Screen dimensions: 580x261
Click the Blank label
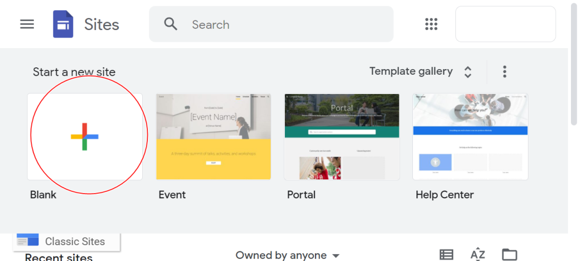(43, 194)
